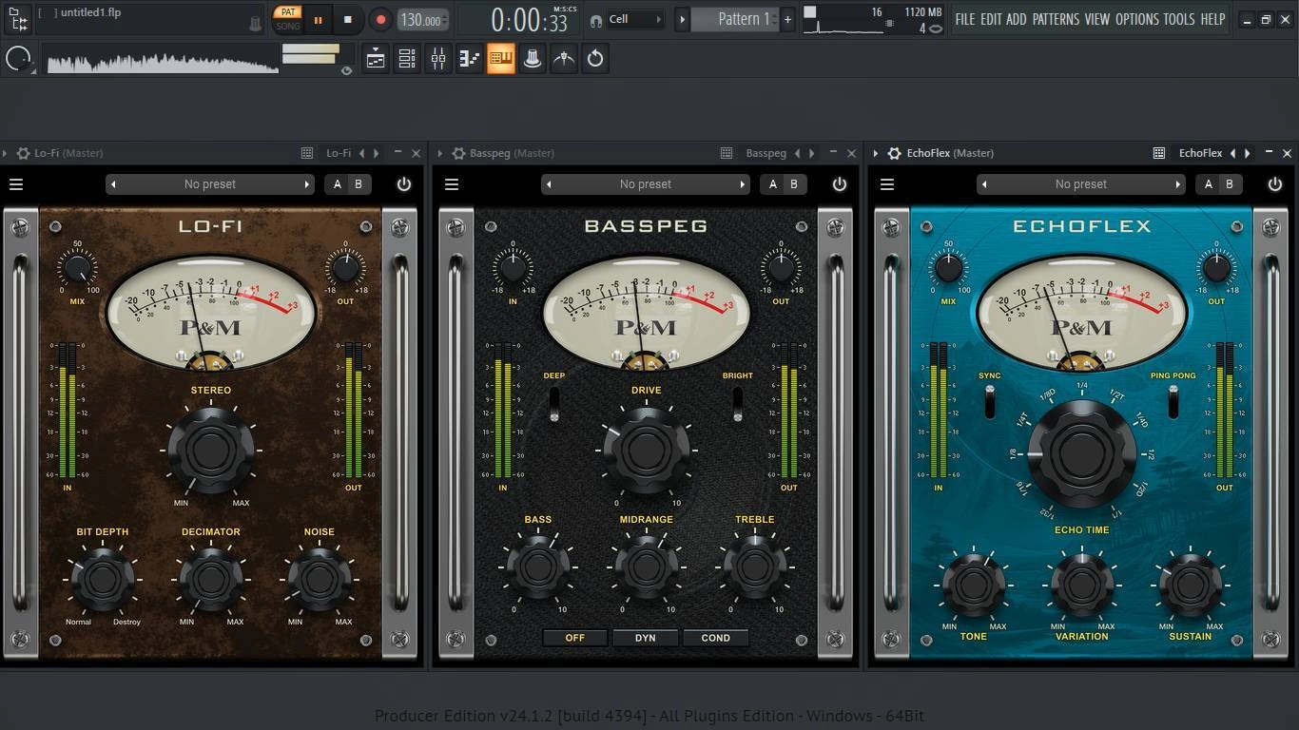Flip the PING PONG switch on EchoFlex
Viewport: 1299px width, 730px height.
1173,402
